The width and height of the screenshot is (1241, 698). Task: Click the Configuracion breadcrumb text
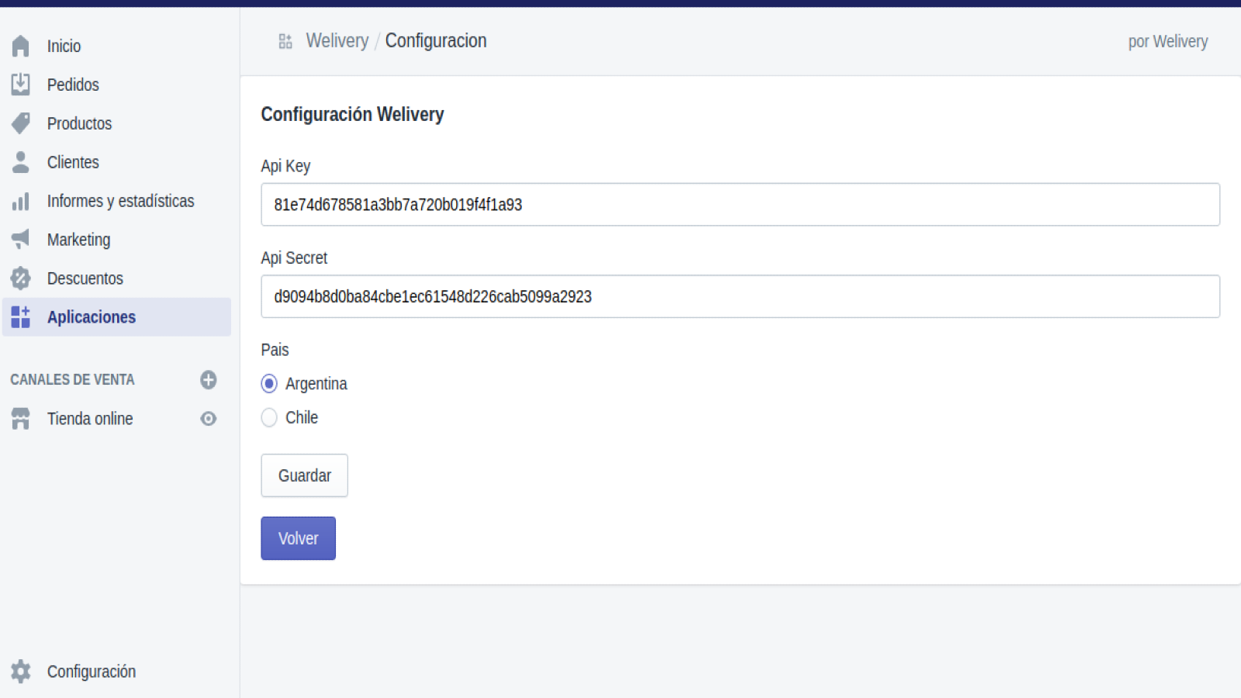(436, 41)
